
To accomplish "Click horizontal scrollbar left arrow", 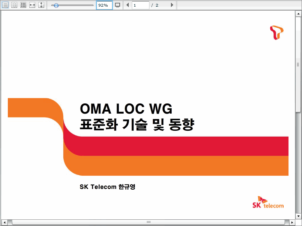I will click(x=4, y=222).
